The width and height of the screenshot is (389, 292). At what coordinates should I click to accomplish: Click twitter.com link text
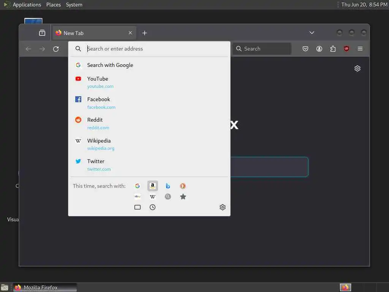pyautogui.click(x=99, y=169)
